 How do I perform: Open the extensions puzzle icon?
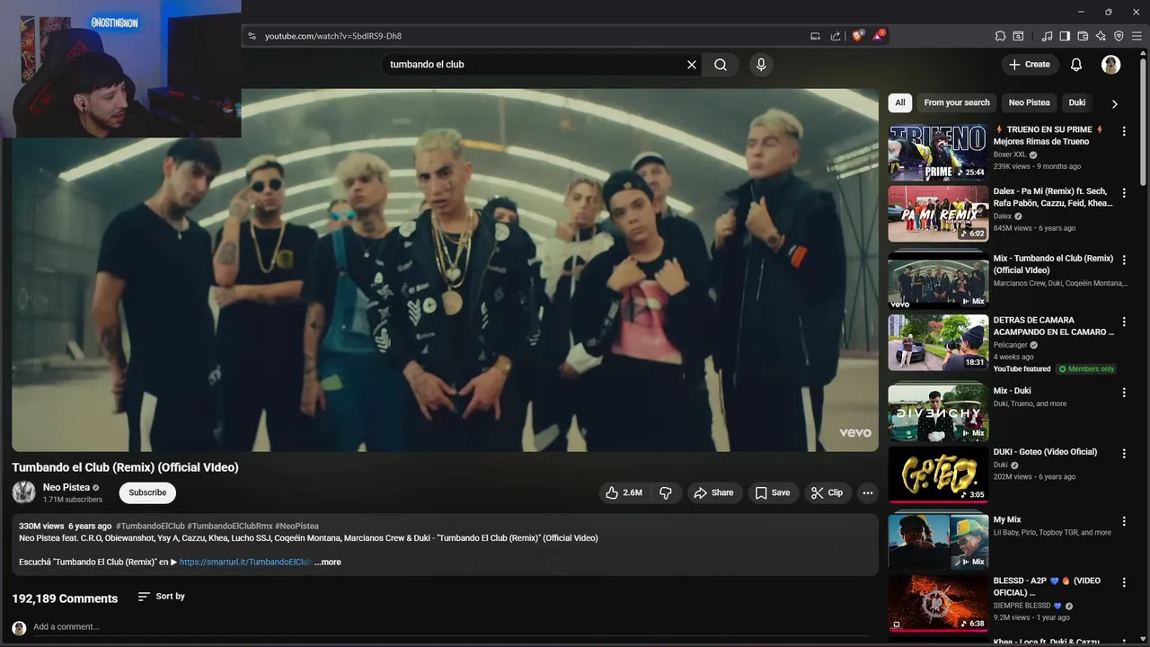tap(1000, 36)
